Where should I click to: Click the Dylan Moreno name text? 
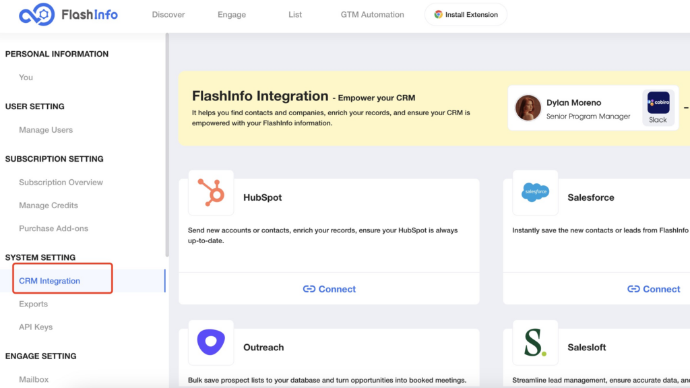point(573,102)
